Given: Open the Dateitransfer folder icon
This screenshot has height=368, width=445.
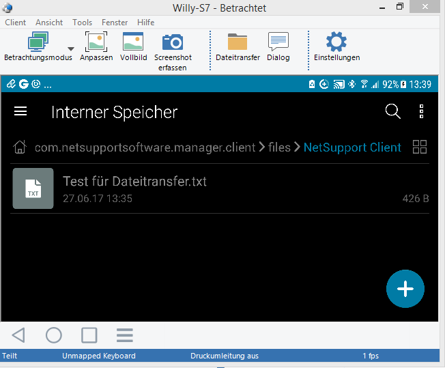Looking at the screenshot, I should (238, 42).
